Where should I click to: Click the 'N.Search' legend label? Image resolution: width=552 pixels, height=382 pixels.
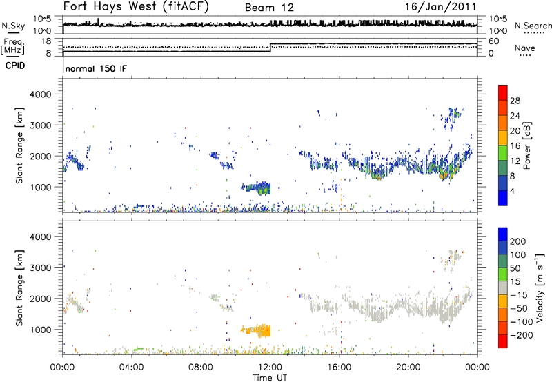click(533, 26)
